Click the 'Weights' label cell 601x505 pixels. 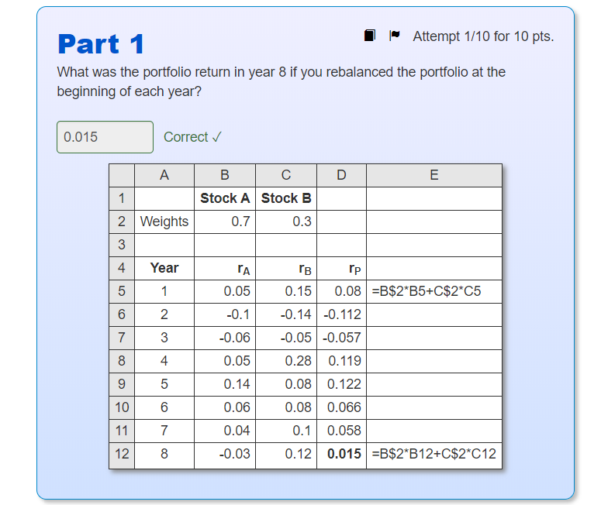[164, 222]
